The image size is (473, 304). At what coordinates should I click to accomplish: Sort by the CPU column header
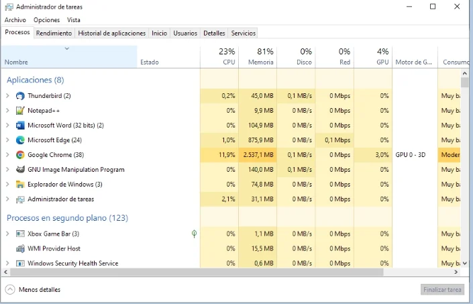tap(219, 57)
